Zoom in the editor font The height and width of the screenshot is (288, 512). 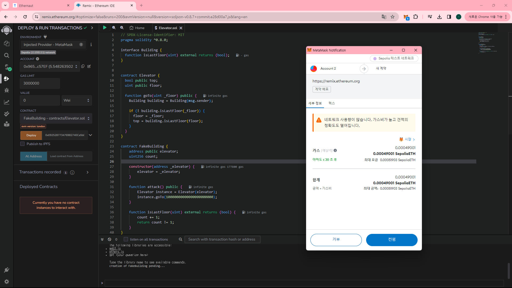tap(122, 28)
